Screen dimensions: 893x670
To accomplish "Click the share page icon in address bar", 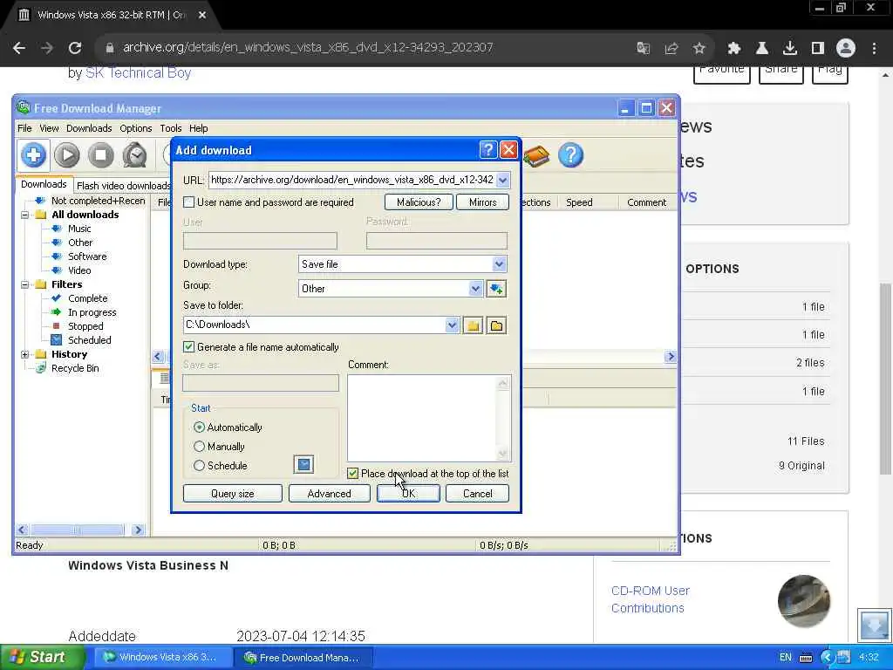I will [671, 48].
